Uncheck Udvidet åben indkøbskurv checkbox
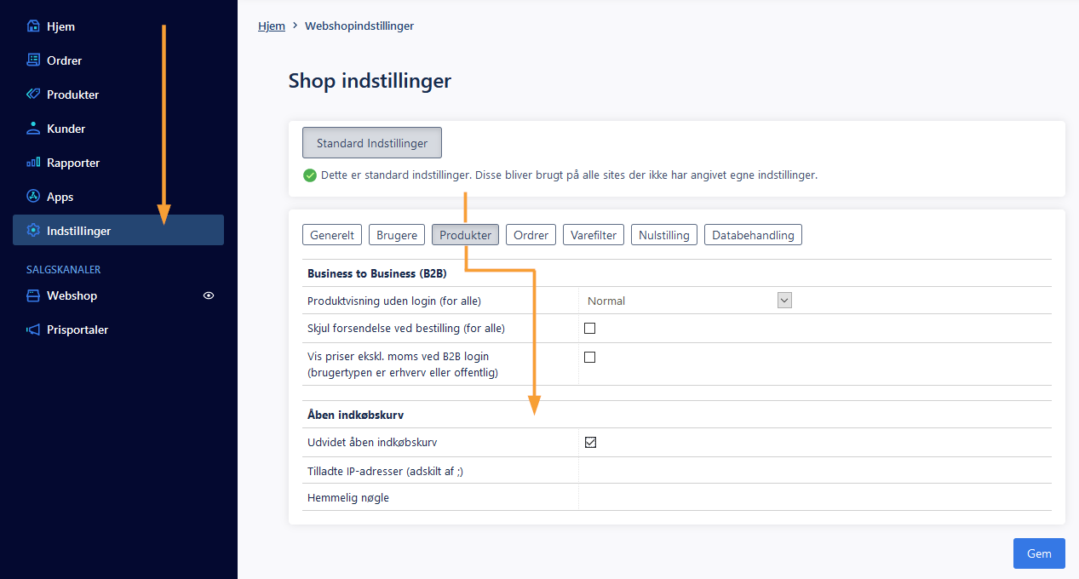 590,442
